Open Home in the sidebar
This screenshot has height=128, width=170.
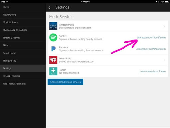(x=23, y=7)
